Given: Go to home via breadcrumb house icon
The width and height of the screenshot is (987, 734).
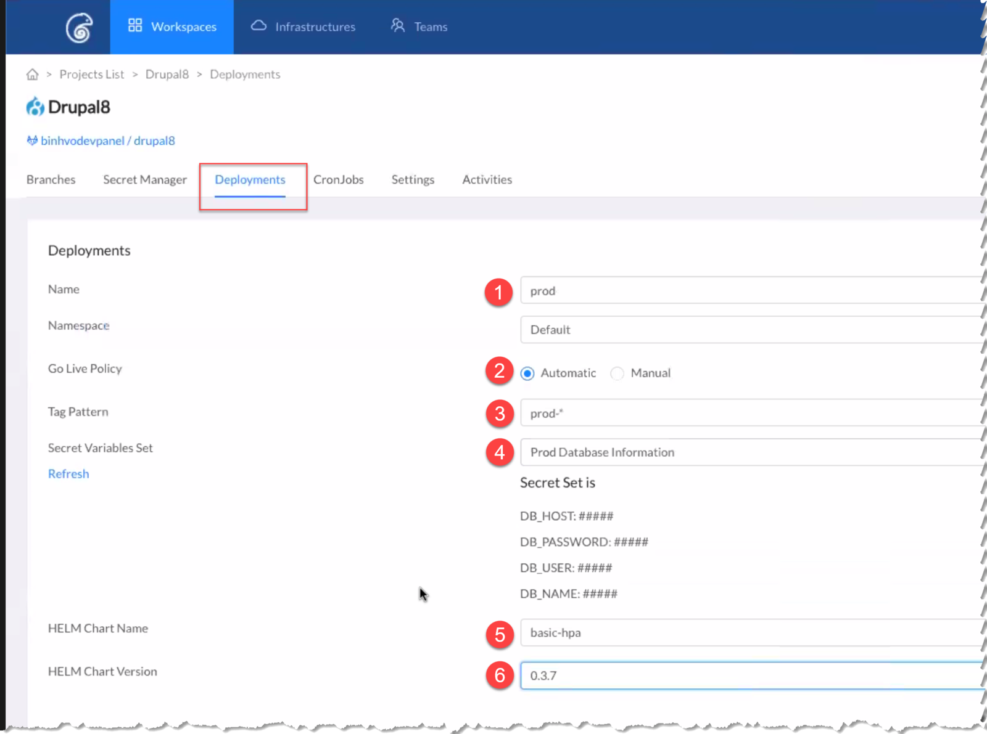Looking at the screenshot, I should (33, 75).
